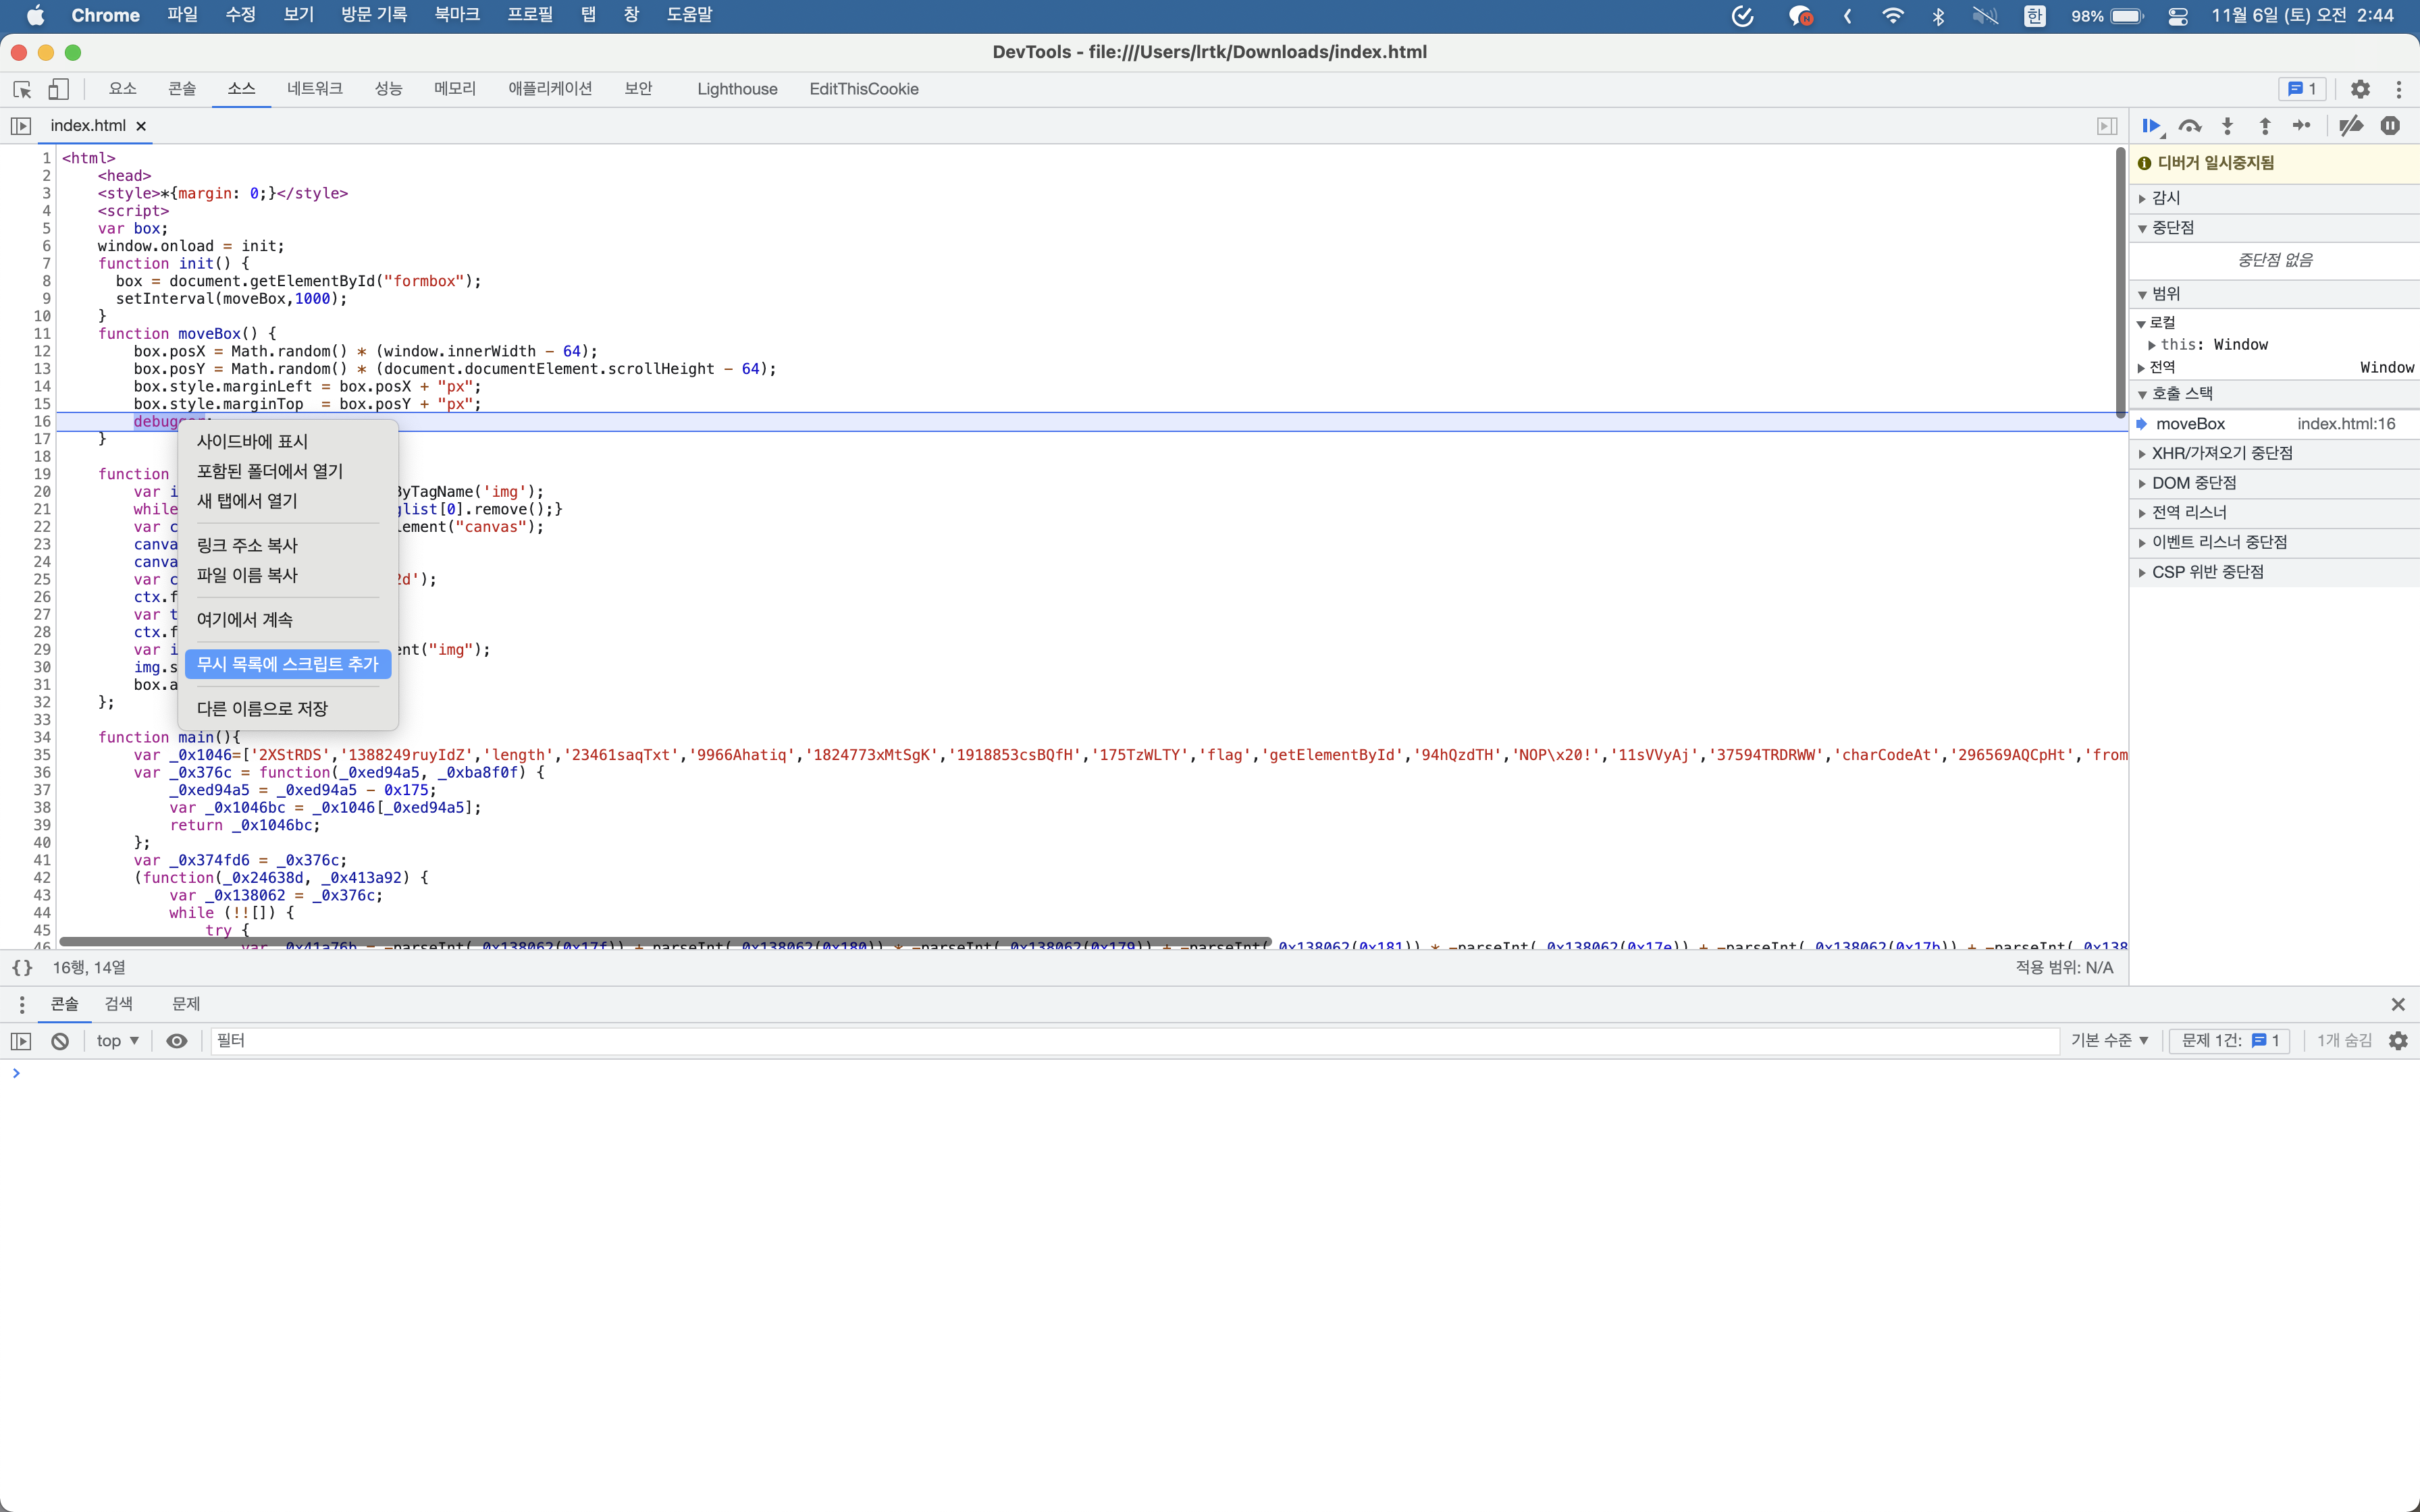Open DevTools settings gear icon

click(x=2360, y=89)
